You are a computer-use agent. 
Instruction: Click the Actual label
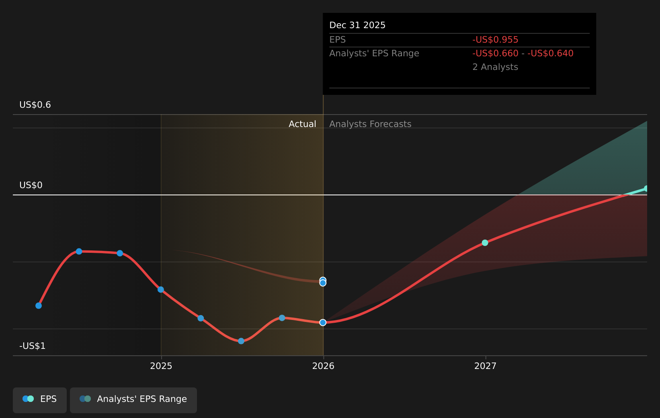302,124
